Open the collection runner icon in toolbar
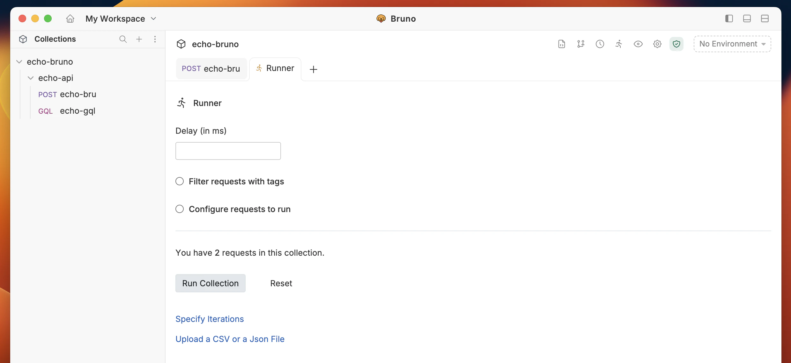This screenshot has width=791, height=363. click(619, 44)
